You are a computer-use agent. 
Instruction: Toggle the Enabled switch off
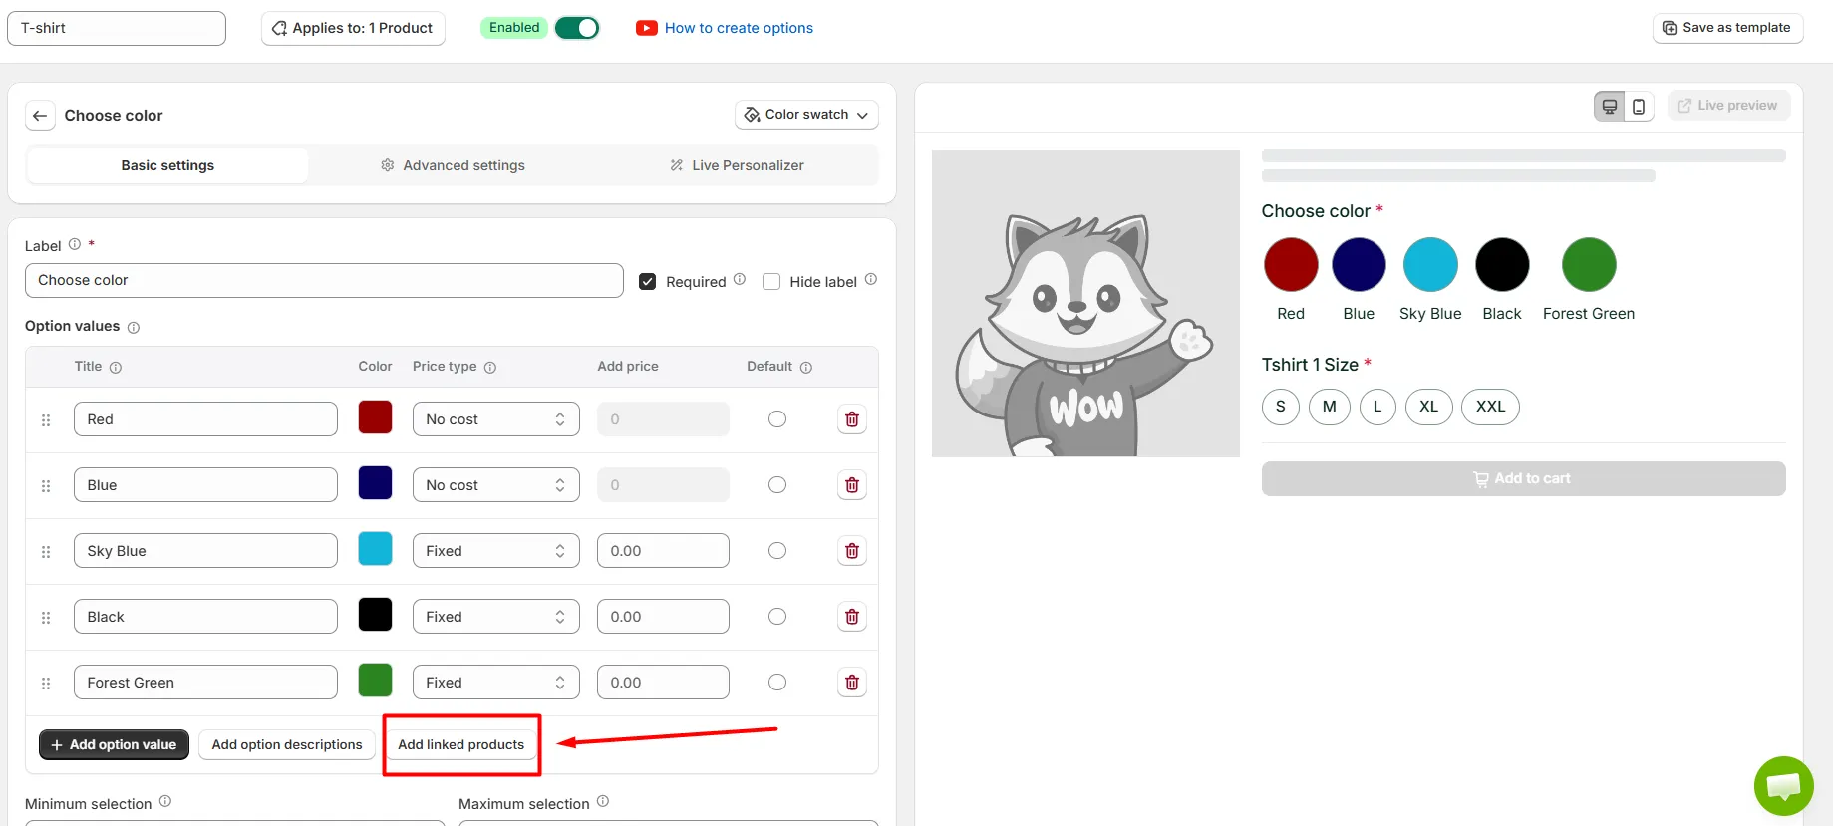click(577, 28)
